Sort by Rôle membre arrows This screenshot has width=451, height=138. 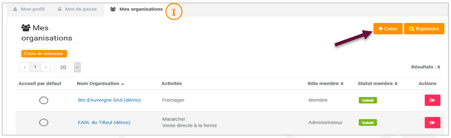[342, 84]
